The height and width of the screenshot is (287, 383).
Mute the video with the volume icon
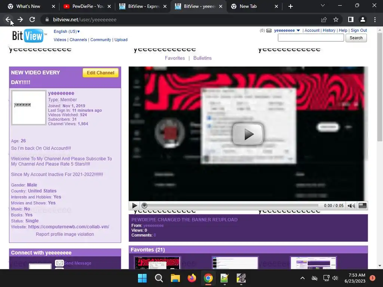tap(351, 206)
